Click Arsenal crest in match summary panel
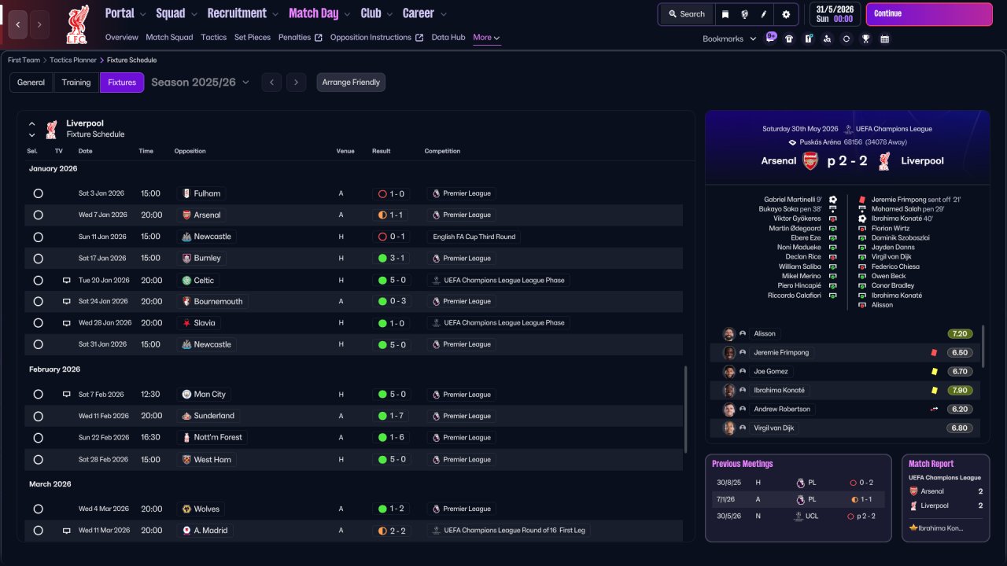 point(810,161)
